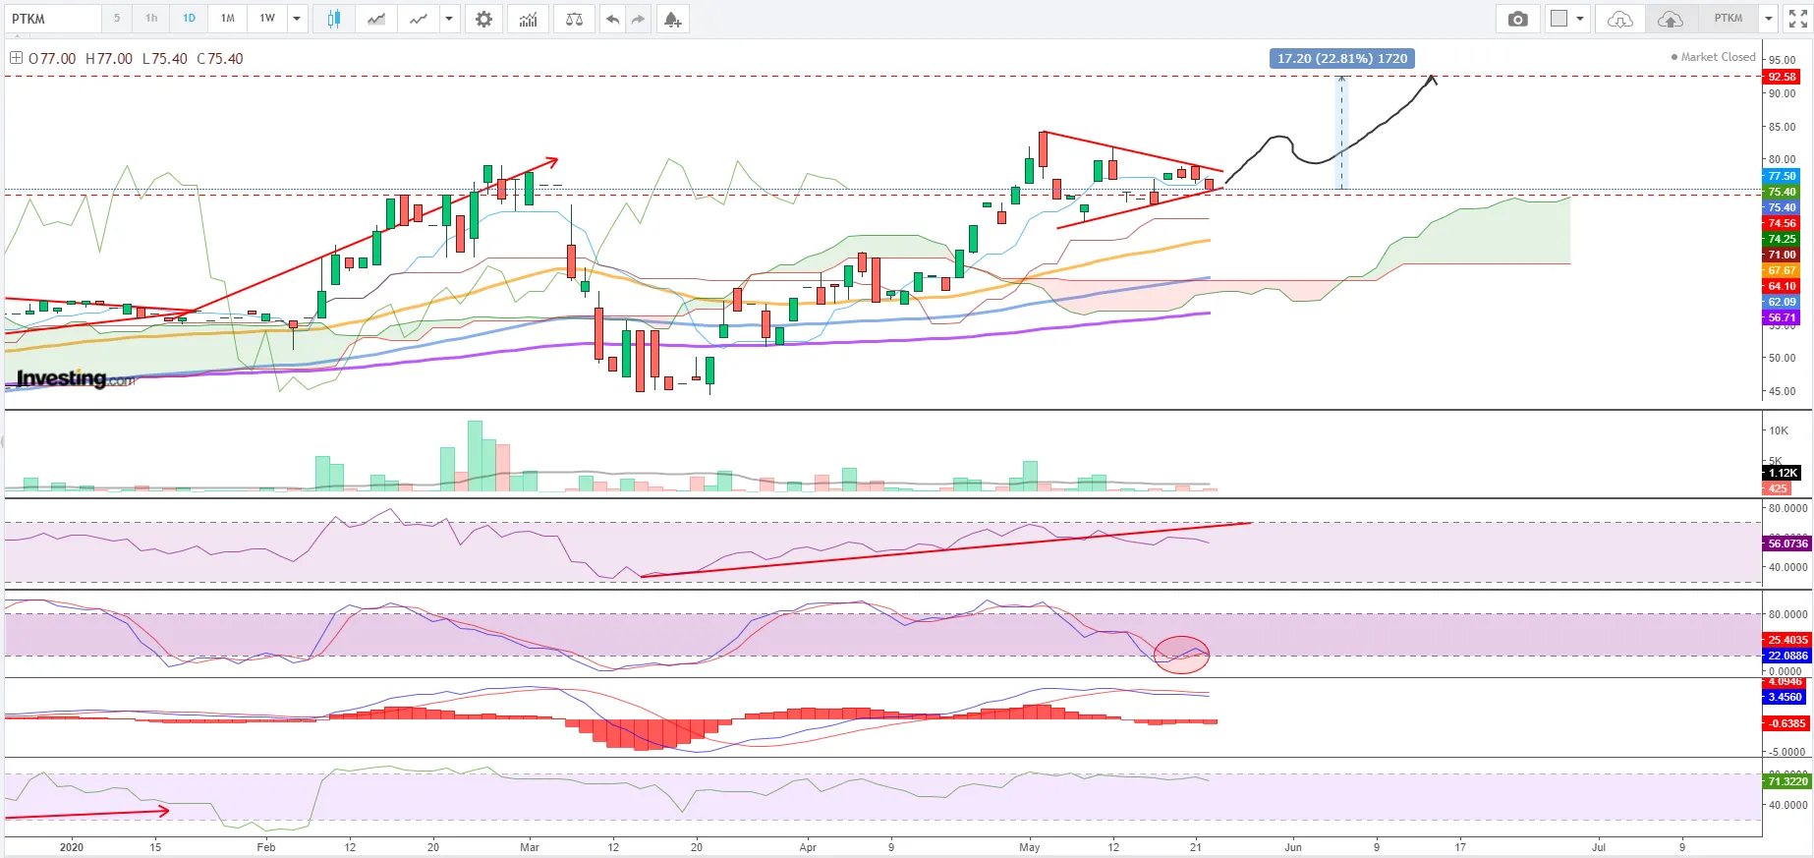Collapse the OHLC legend box
The height and width of the screenshot is (858, 1814).
[16, 58]
